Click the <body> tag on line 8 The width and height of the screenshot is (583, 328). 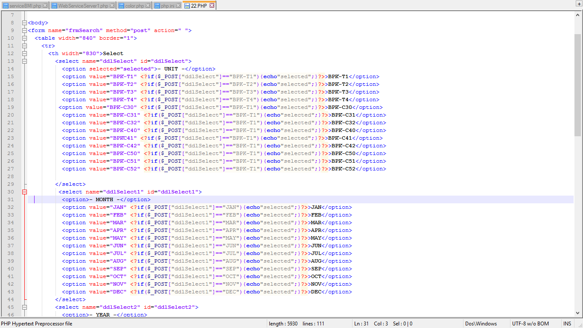pos(38,23)
